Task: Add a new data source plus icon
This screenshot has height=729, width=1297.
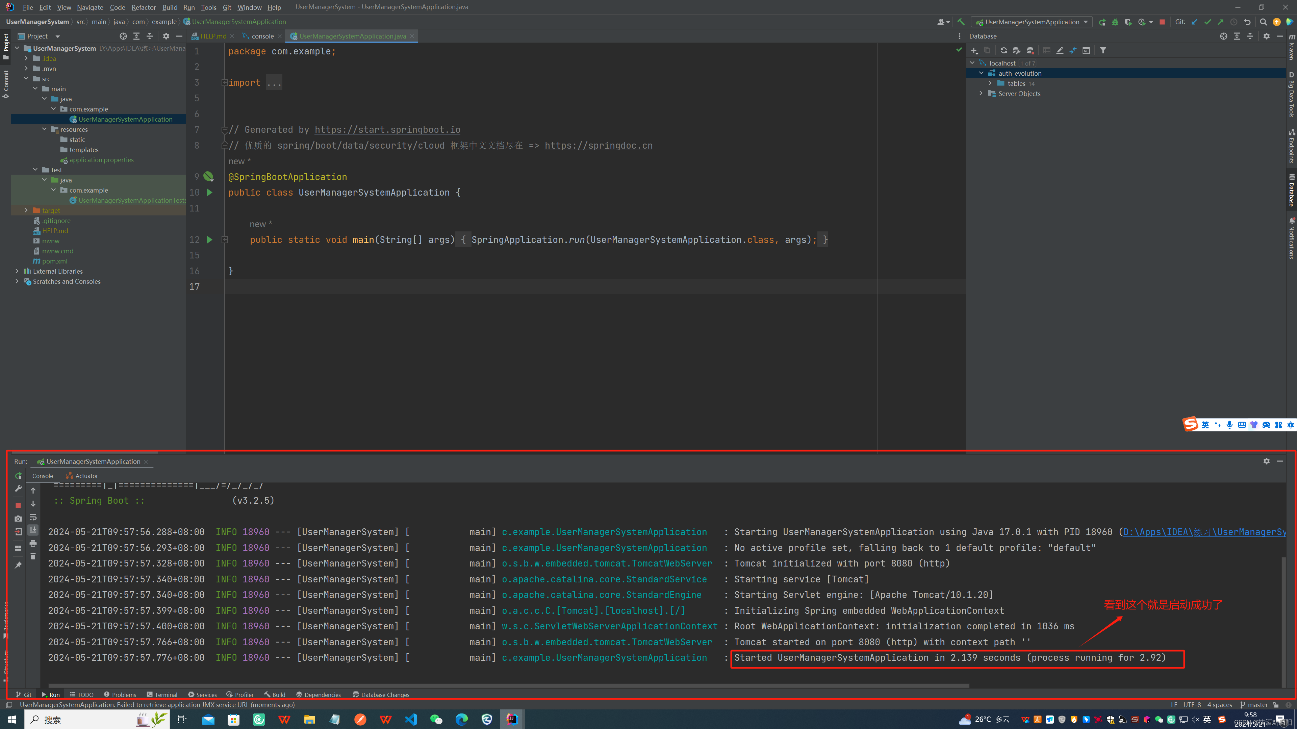Action: point(974,50)
